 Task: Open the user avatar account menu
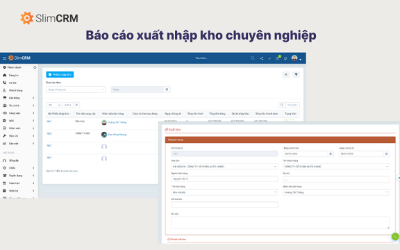click(296, 58)
